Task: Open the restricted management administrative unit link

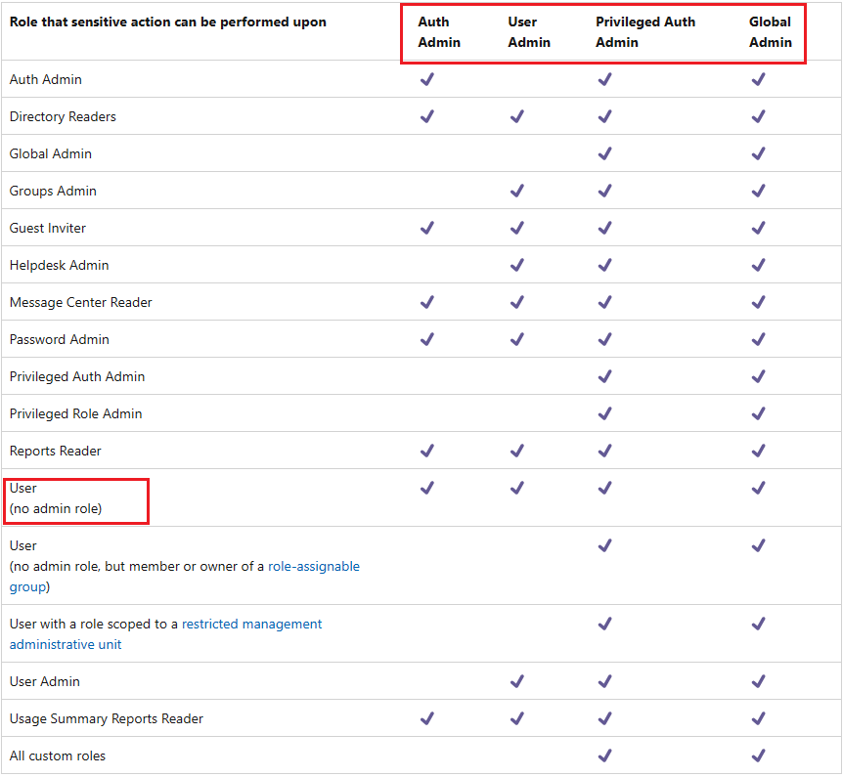Action: (x=251, y=624)
